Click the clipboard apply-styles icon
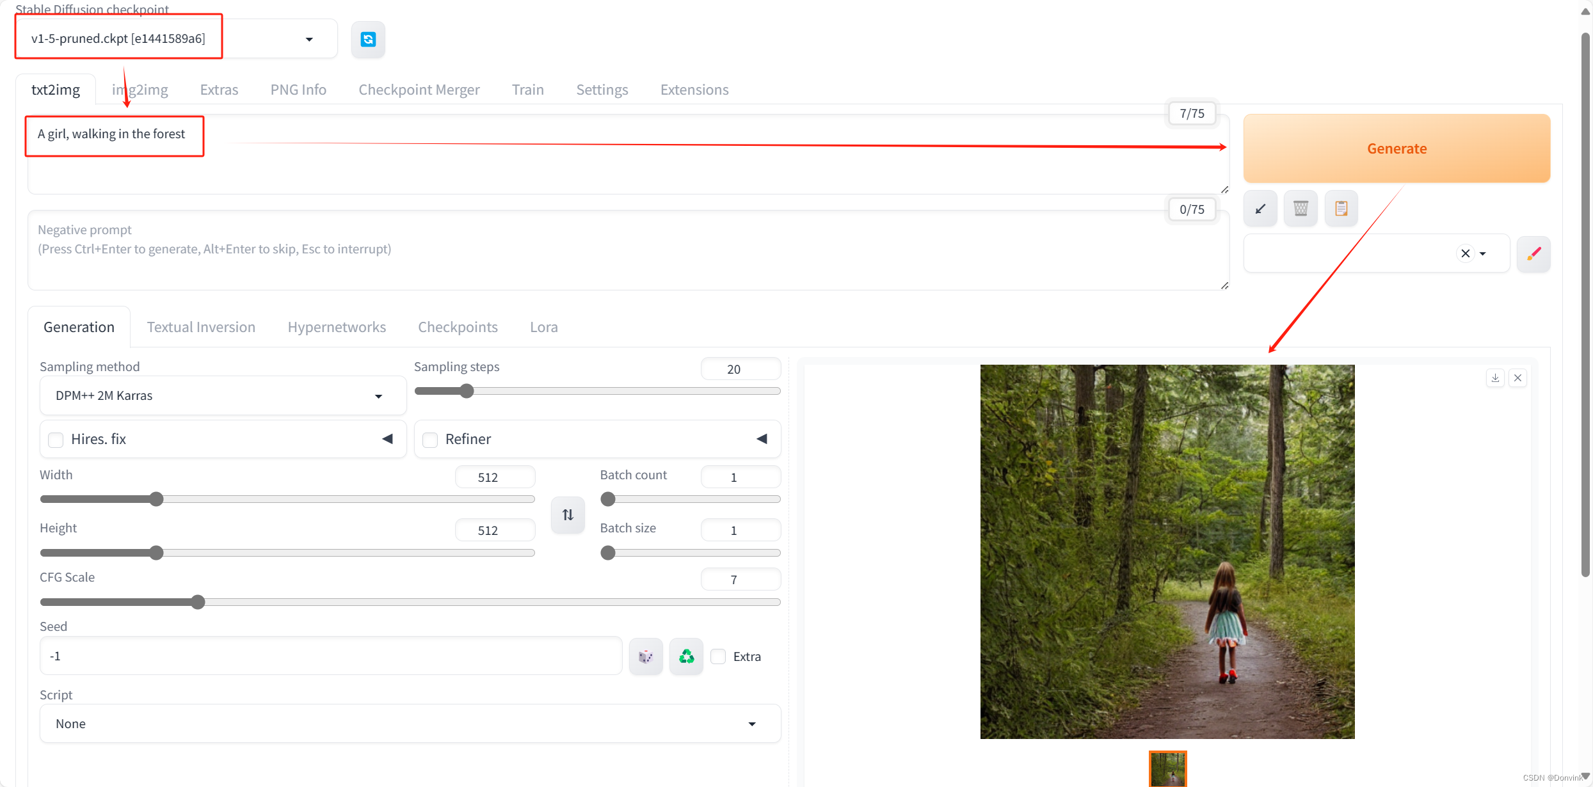 (1341, 209)
